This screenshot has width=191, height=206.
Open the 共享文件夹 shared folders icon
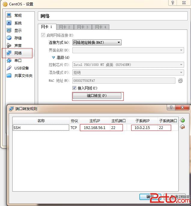tap(9, 75)
